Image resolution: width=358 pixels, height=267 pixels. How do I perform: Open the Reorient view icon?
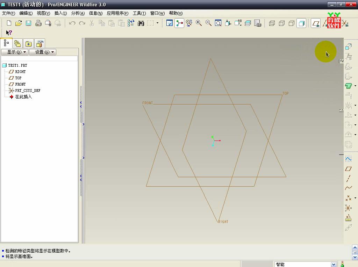point(228,23)
